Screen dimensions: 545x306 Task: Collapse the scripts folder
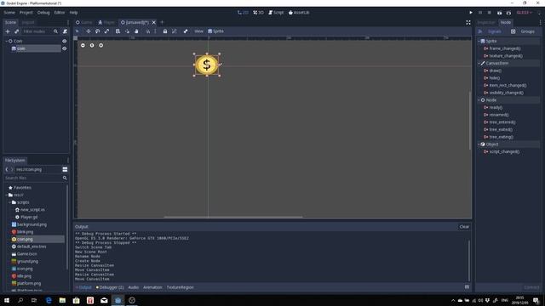tap(9, 202)
